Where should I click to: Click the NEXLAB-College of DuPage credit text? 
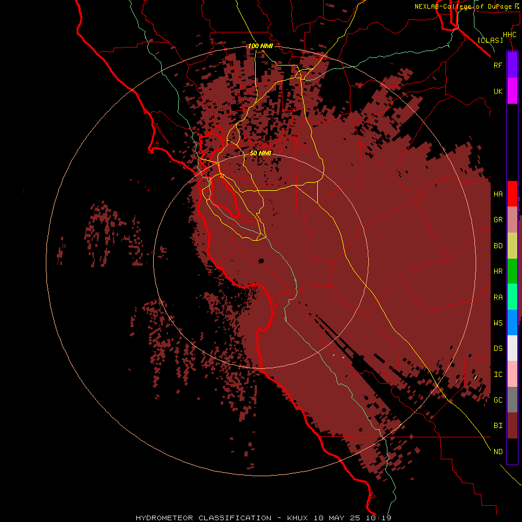[463, 6]
